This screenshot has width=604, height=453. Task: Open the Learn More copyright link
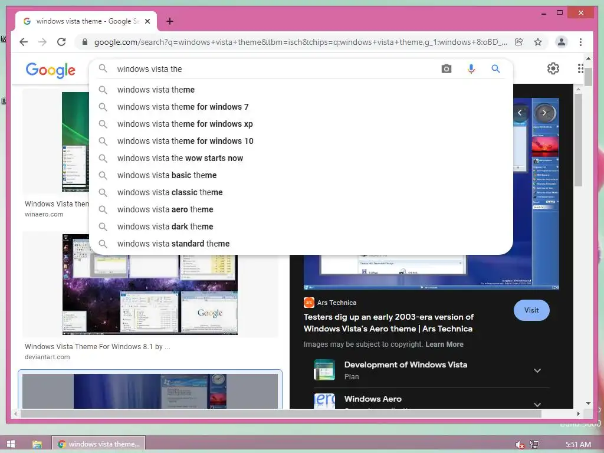click(444, 344)
